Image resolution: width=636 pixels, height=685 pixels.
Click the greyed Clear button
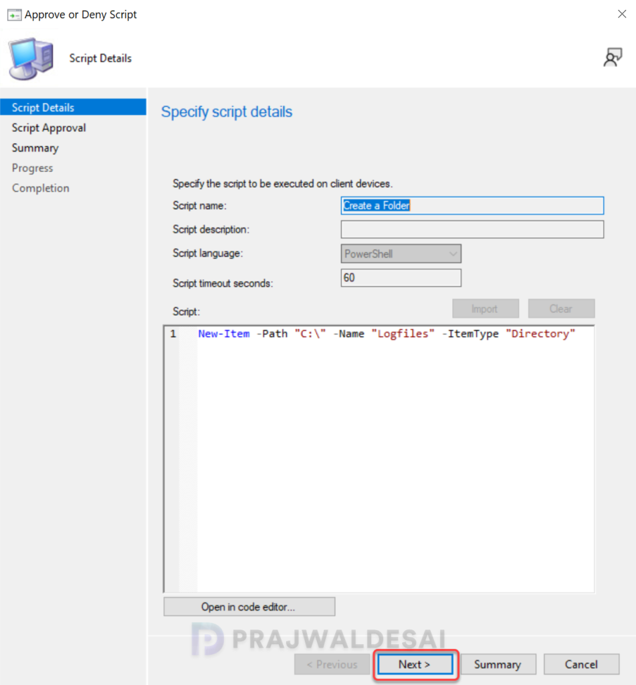561,308
